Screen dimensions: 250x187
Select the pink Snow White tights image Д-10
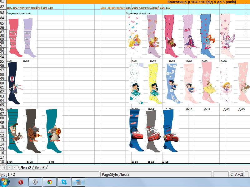click(191, 84)
